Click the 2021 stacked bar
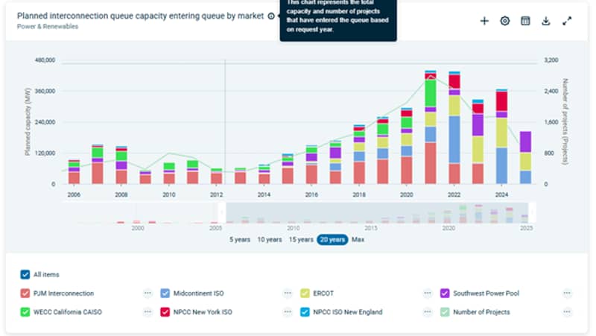The width and height of the screenshot is (596, 336). [431, 127]
